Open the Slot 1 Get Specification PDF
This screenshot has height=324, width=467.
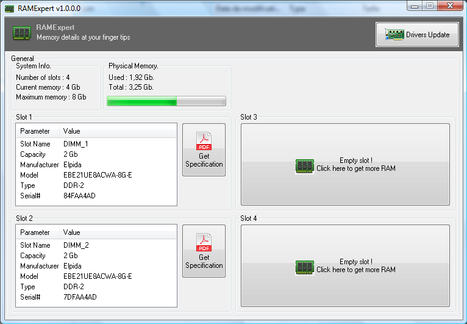[204, 149]
